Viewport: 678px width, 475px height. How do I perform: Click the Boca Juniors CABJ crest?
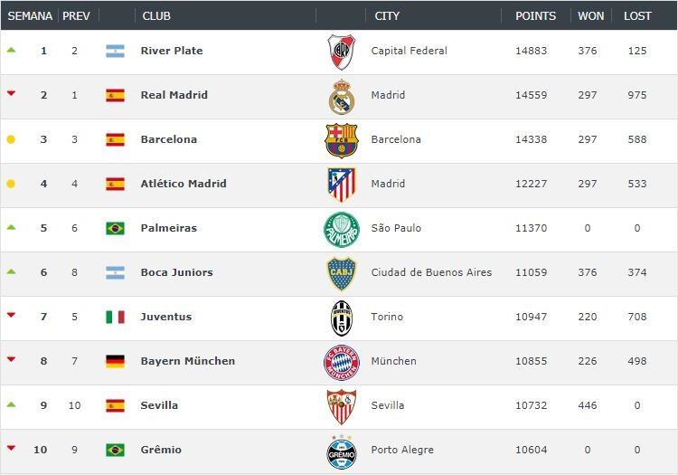341,273
